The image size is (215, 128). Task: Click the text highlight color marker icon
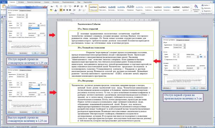coord(51,10)
